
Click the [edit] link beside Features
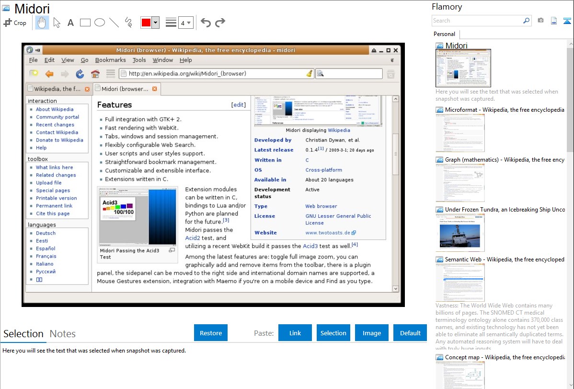[238, 105]
